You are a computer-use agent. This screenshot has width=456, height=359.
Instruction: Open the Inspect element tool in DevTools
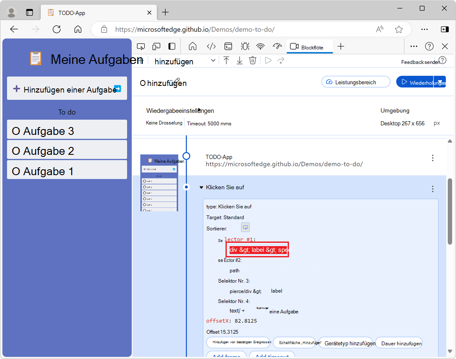click(141, 46)
